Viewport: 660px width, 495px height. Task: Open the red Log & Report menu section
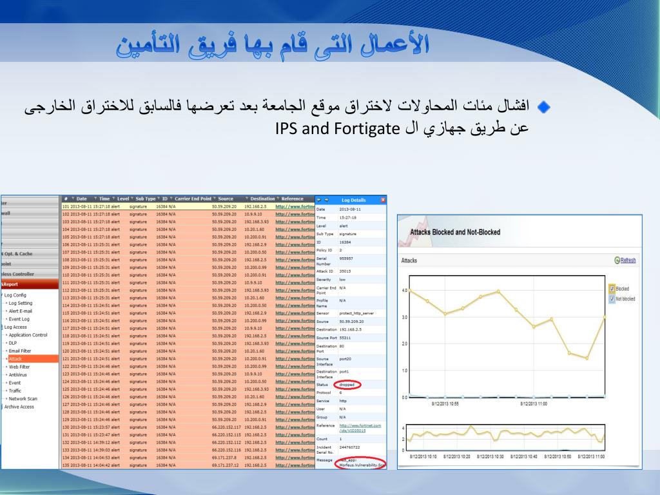click(30, 284)
